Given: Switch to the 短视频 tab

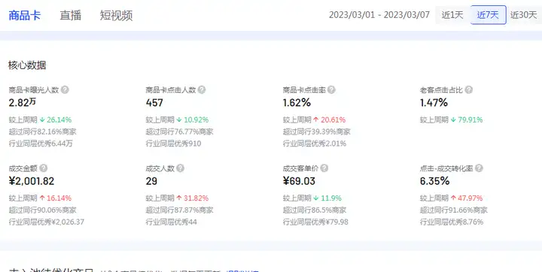Looking at the screenshot, I should (116, 16).
